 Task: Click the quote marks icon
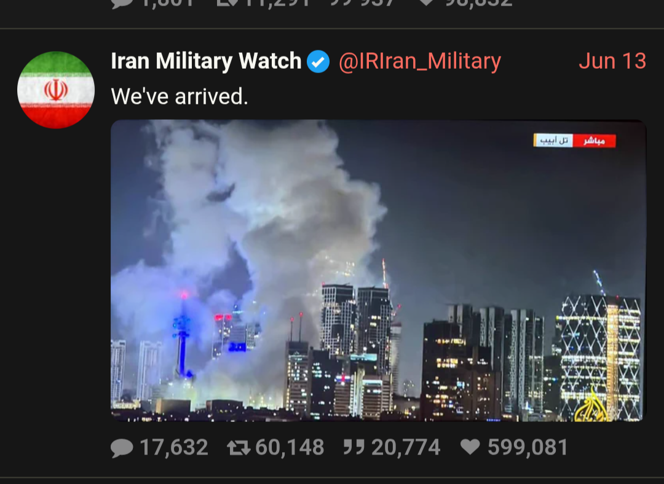tap(354, 447)
